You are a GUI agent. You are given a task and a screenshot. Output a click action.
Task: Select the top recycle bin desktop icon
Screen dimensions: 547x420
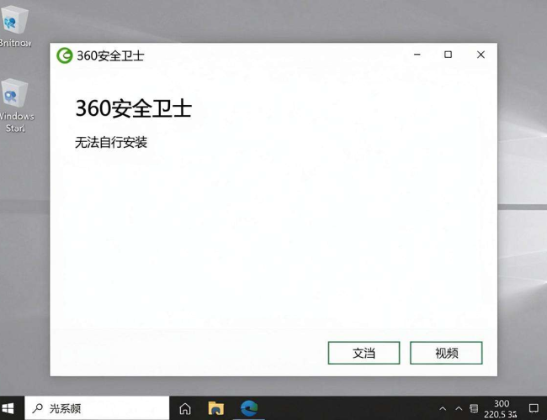(x=15, y=26)
